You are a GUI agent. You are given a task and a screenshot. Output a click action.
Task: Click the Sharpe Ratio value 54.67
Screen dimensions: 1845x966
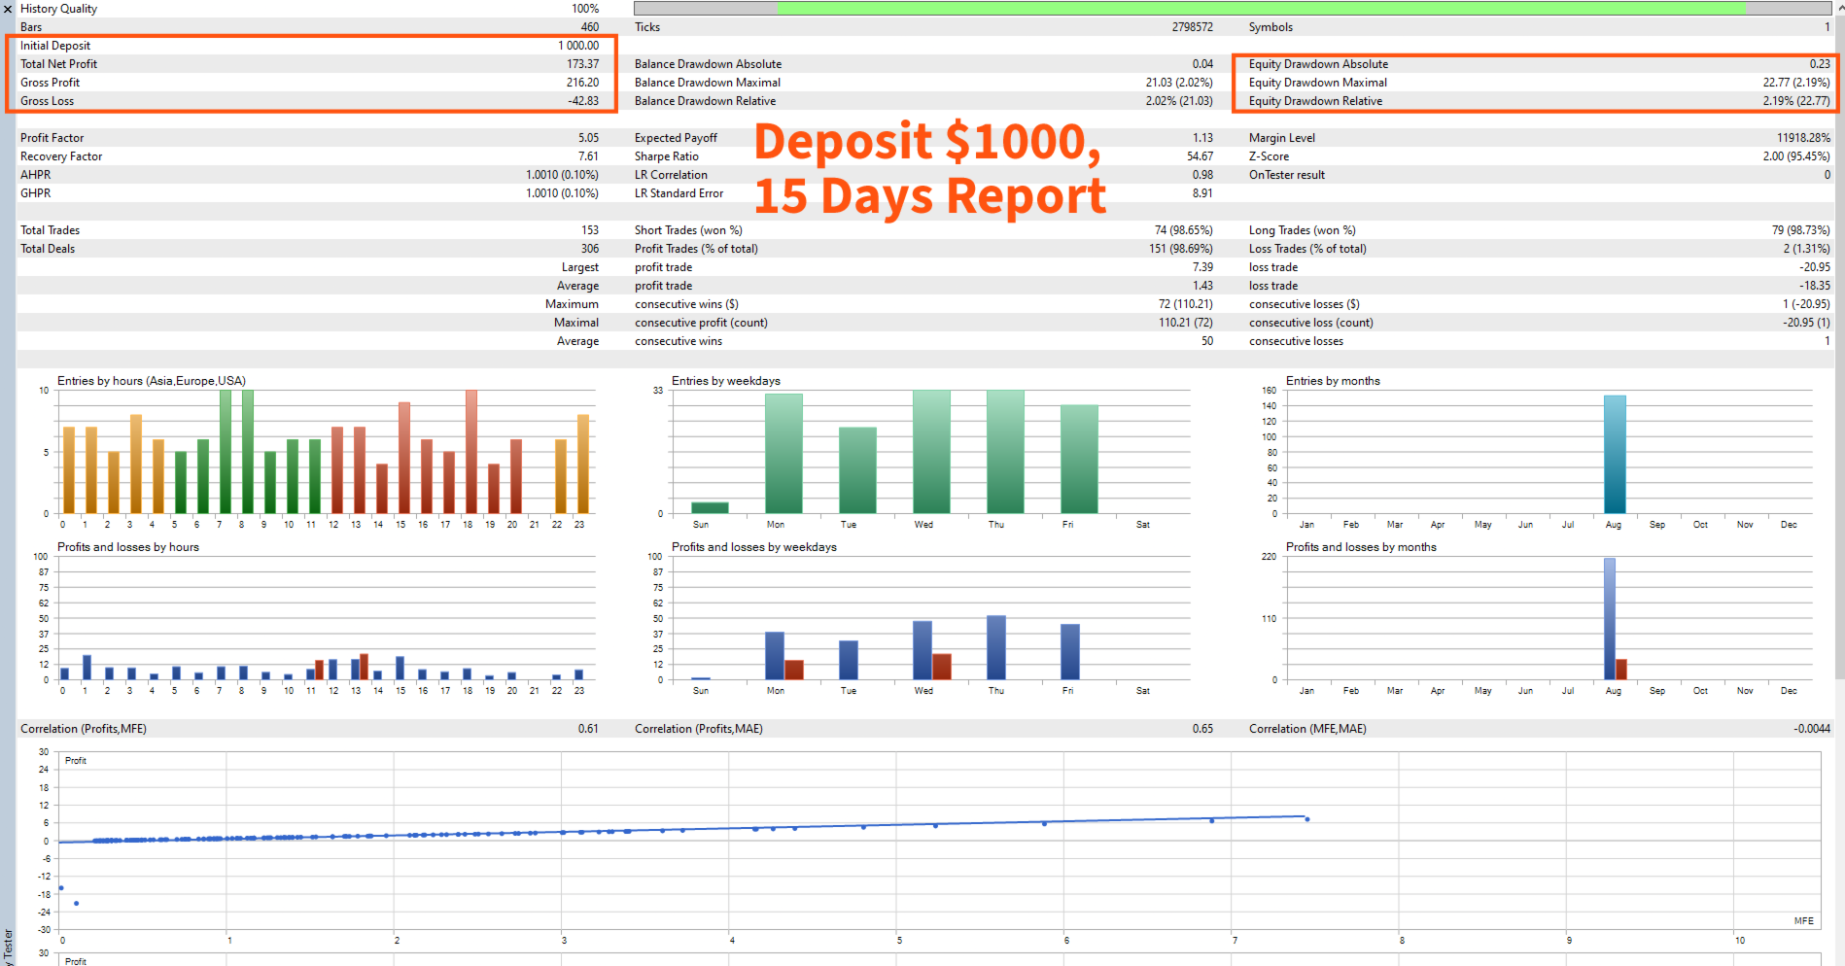[x=1200, y=156]
